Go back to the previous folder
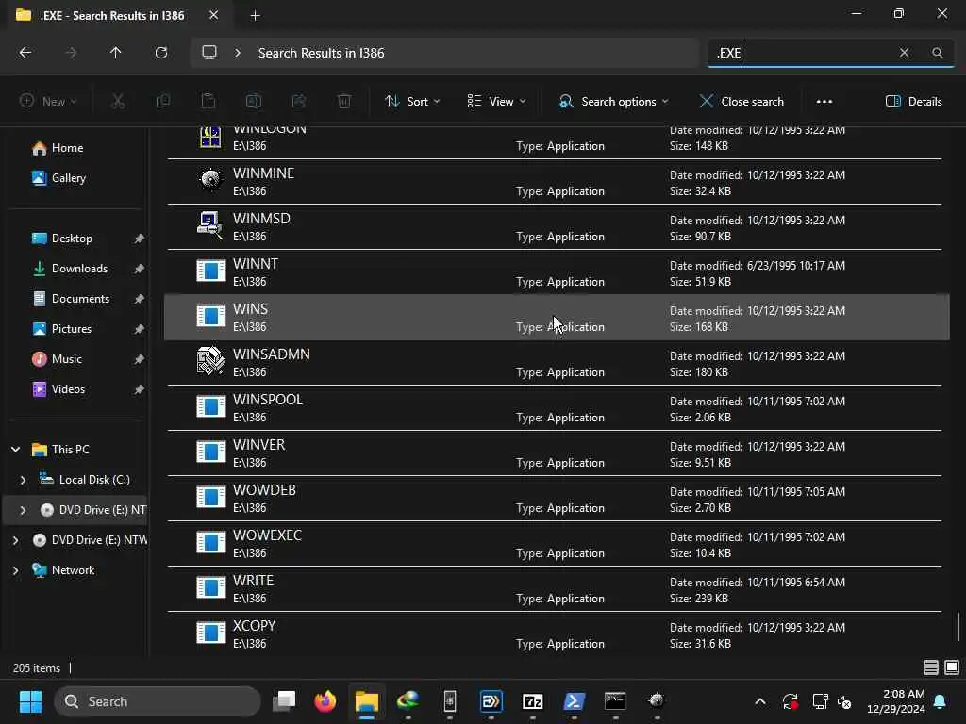 click(25, 53)
